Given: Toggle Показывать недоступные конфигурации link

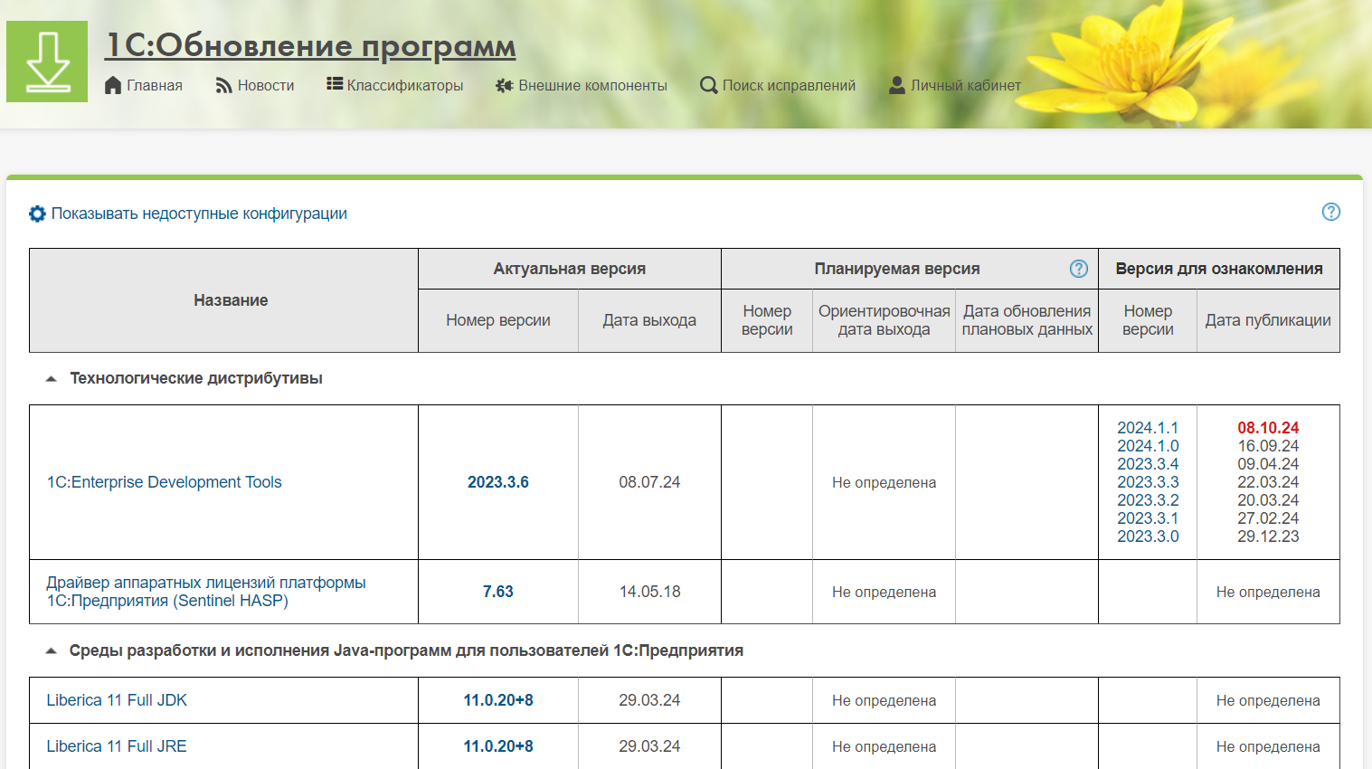Looking at the screenshot, I should (x=199, y=214).
